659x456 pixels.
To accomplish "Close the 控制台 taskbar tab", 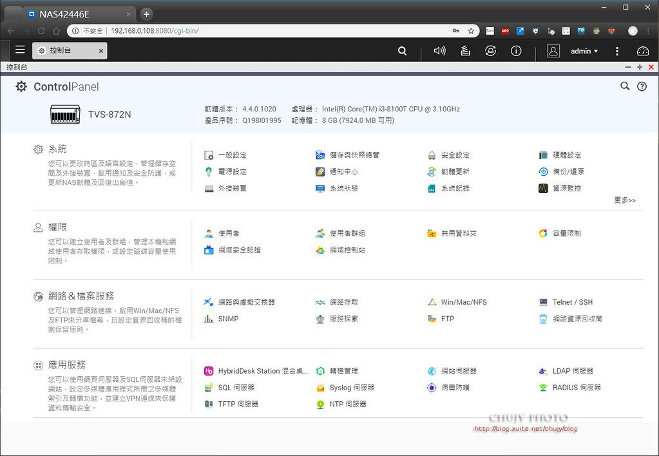I will pos(101,51).
